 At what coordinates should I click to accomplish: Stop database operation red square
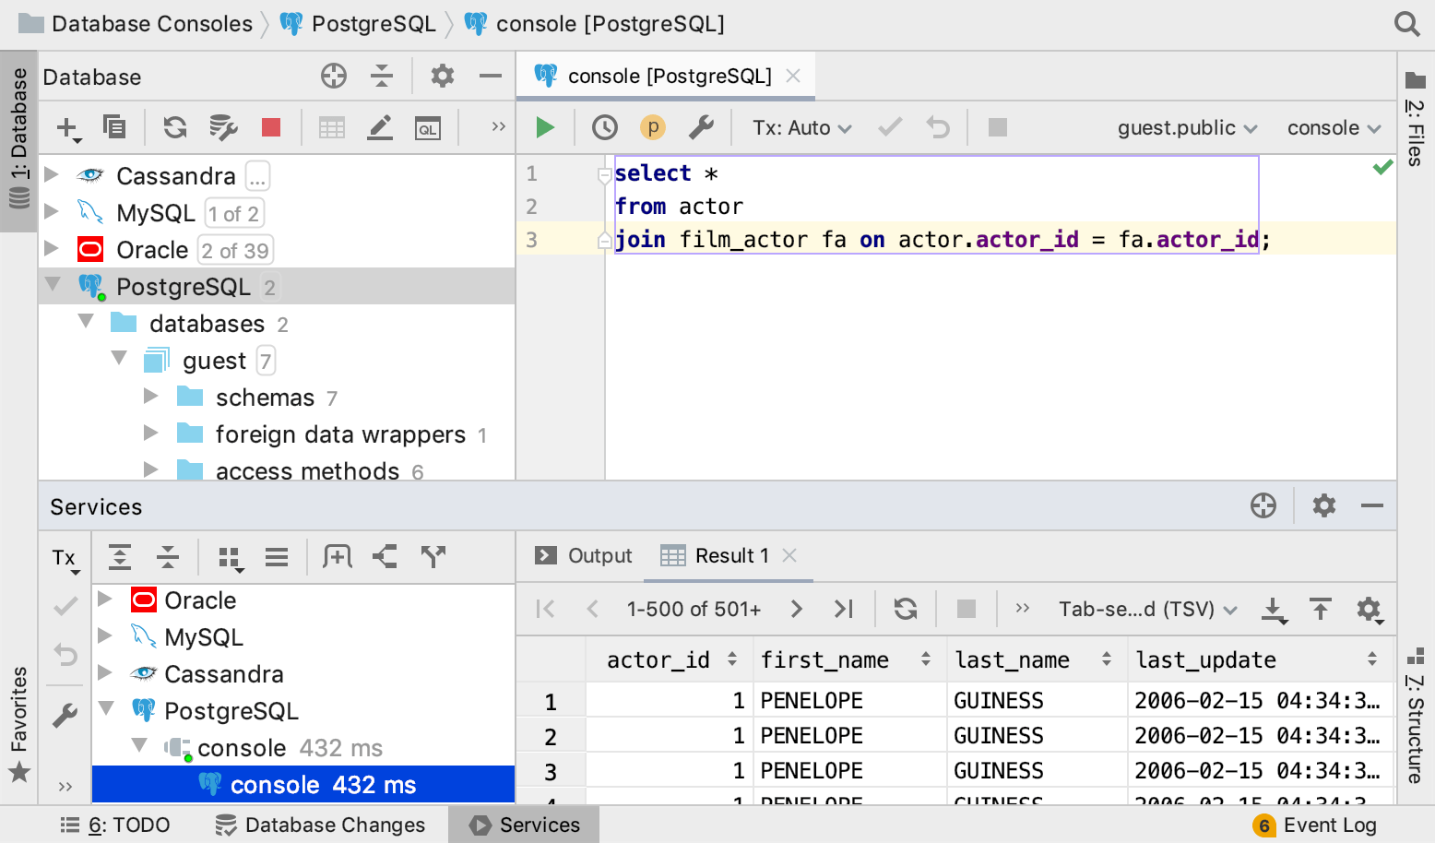[x=271, y=127]
